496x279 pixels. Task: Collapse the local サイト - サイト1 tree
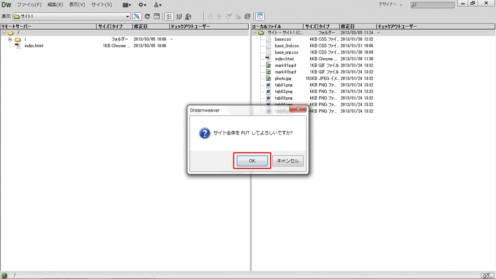[x=255, y=33]
